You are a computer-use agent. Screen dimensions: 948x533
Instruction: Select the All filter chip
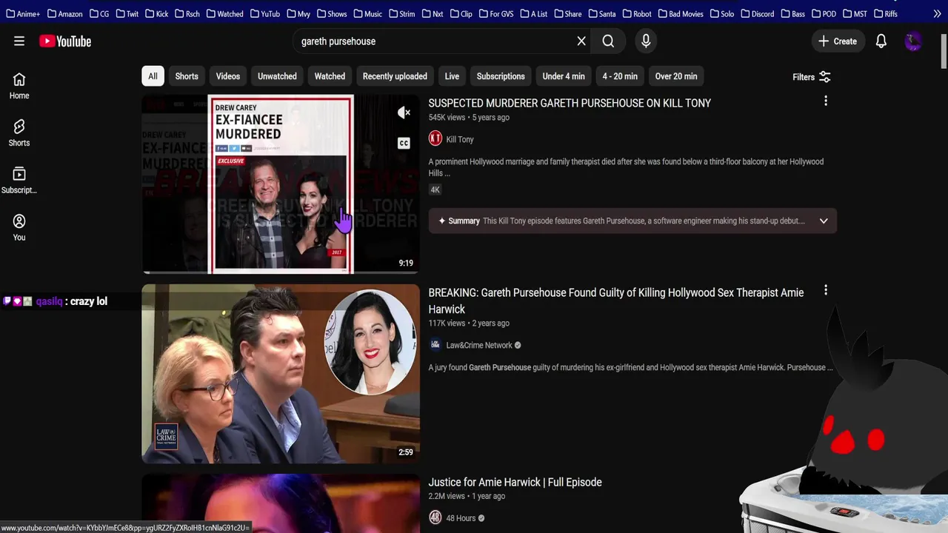[x=153, y=76]
